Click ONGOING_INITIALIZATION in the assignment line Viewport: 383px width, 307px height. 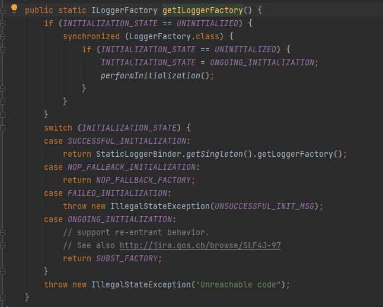coord(262,62)
